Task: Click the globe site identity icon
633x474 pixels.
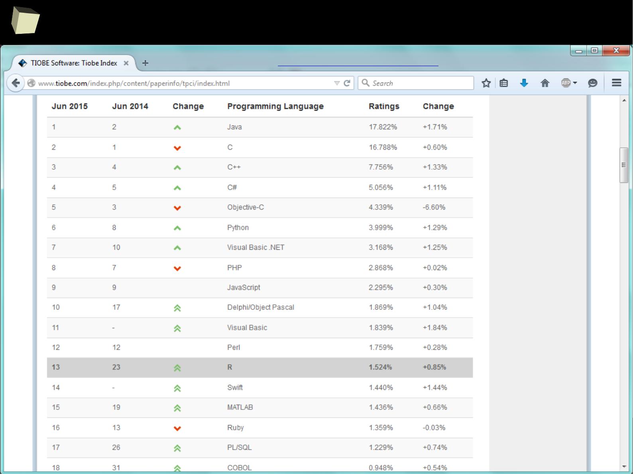Action: tap(31, 83)
